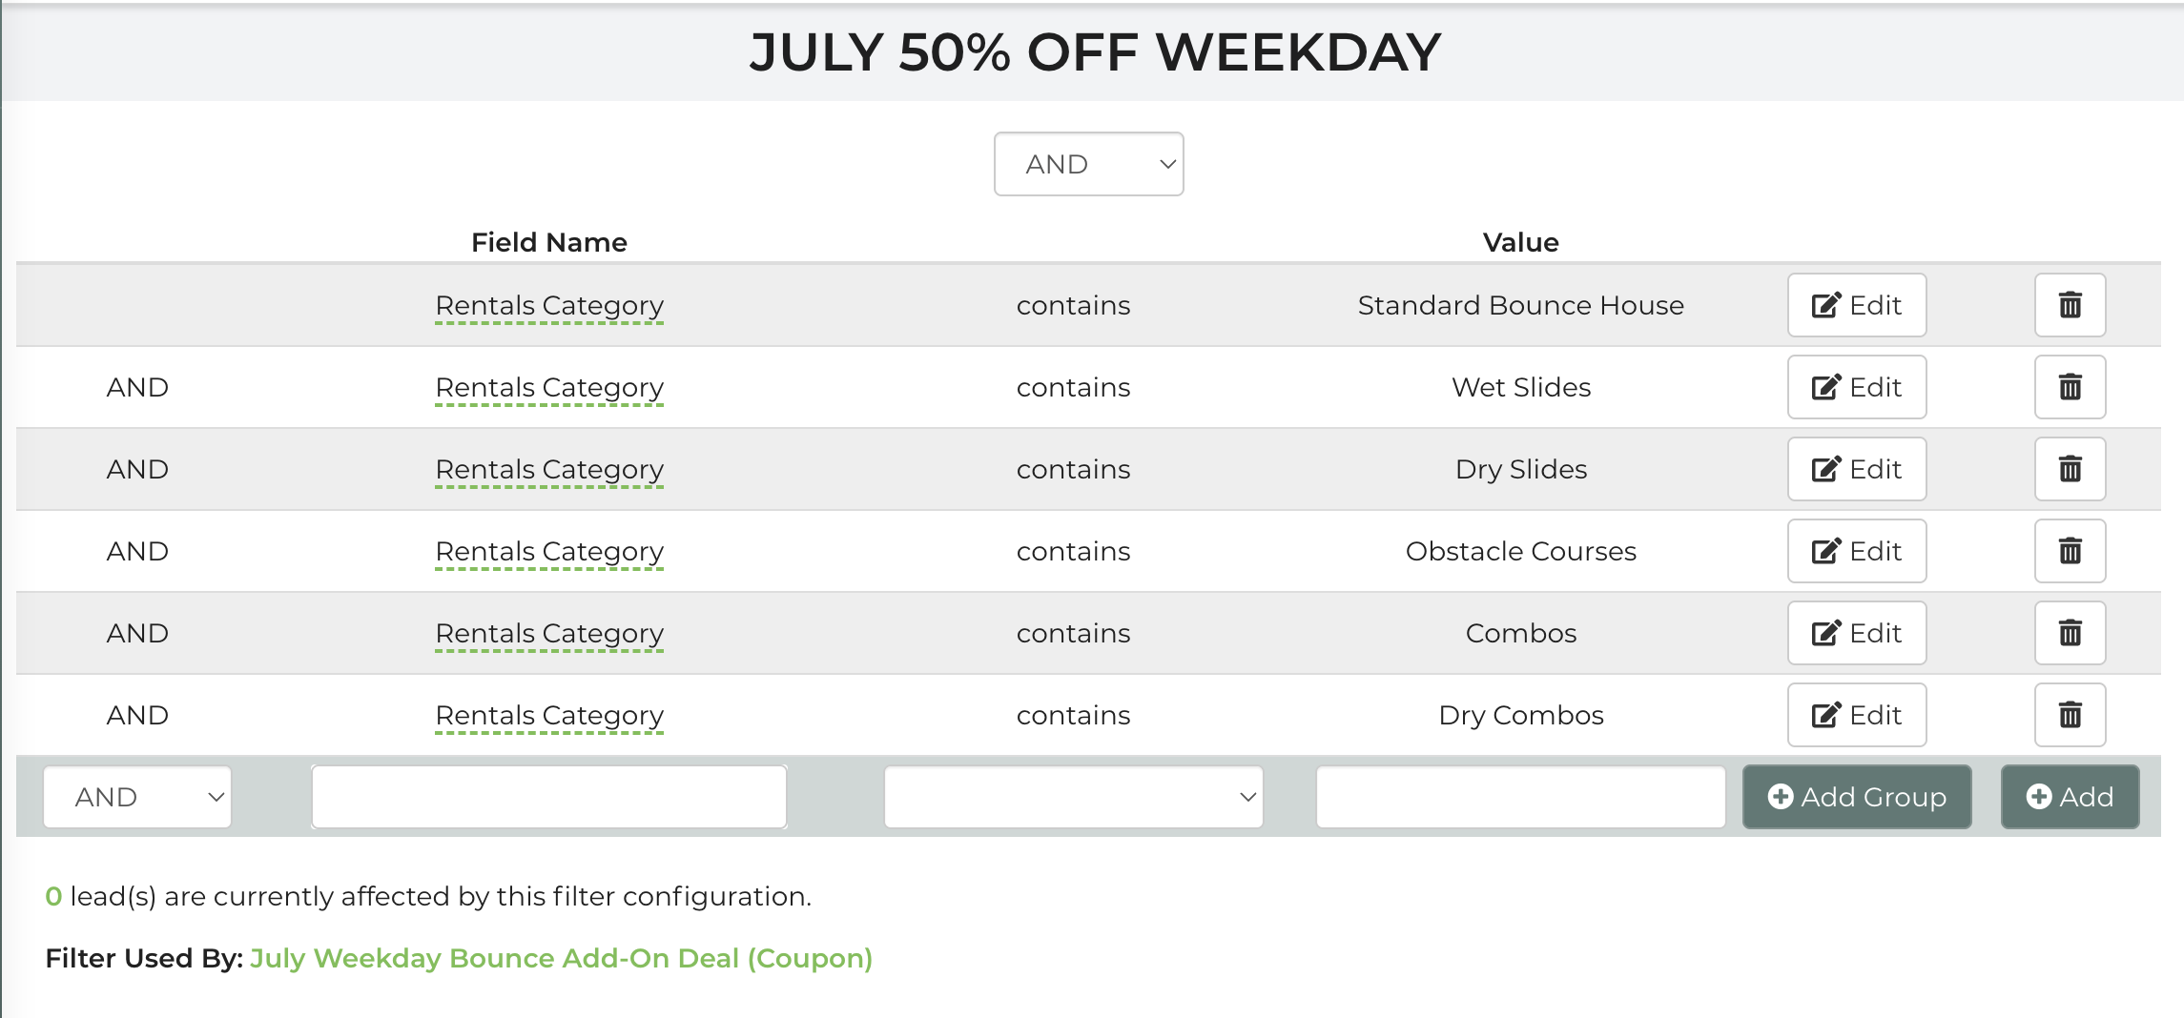Expand the empty comparison operator dropdown

pyautogui.click(x=1073, y=797)
